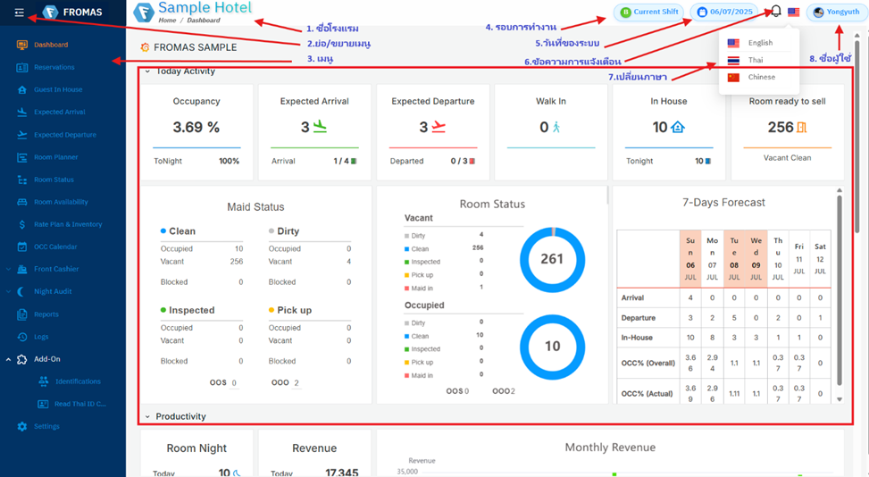
Task: Click the Night Audit moon icon
Action: tap(22, 291)
